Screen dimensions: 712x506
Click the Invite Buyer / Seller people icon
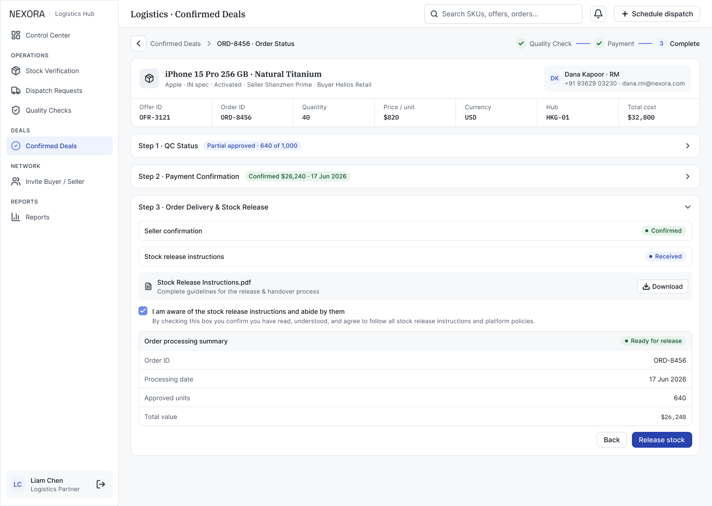(x=16, y=181)
